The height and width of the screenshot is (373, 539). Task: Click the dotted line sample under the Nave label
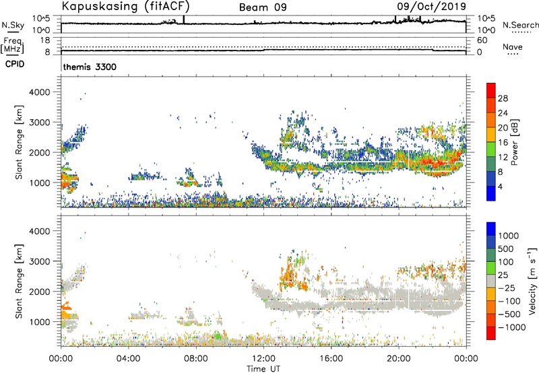[x=513, y=54]
